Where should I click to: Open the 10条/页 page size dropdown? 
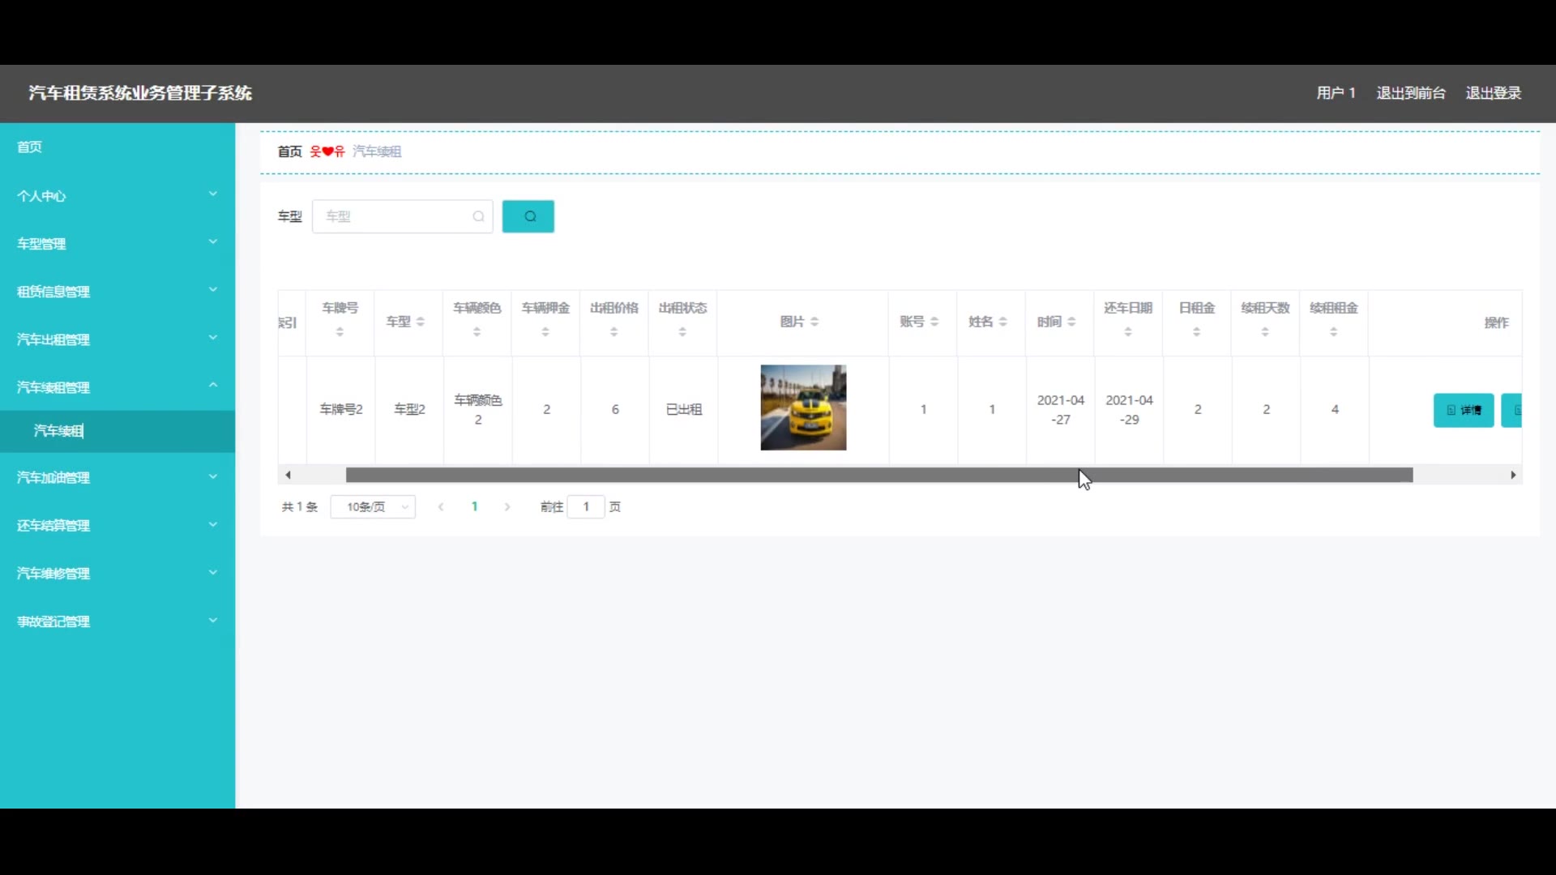coord(373,507)
